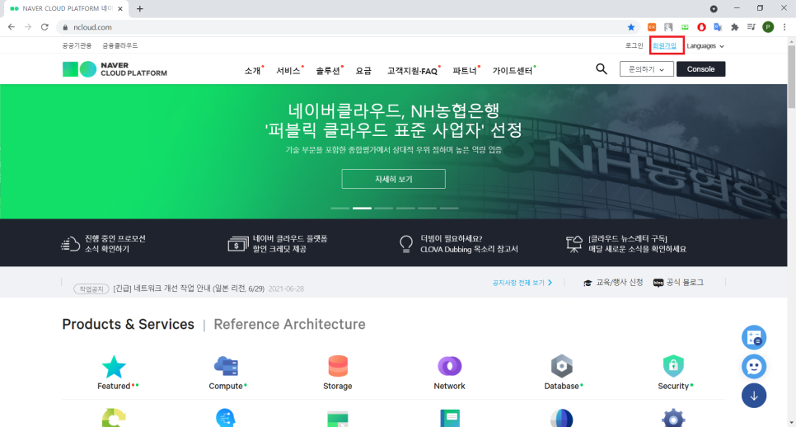Open the 긴급 네트워크 개선 작업 안내 notice
The image size is (796, 427).
(189, 289)
